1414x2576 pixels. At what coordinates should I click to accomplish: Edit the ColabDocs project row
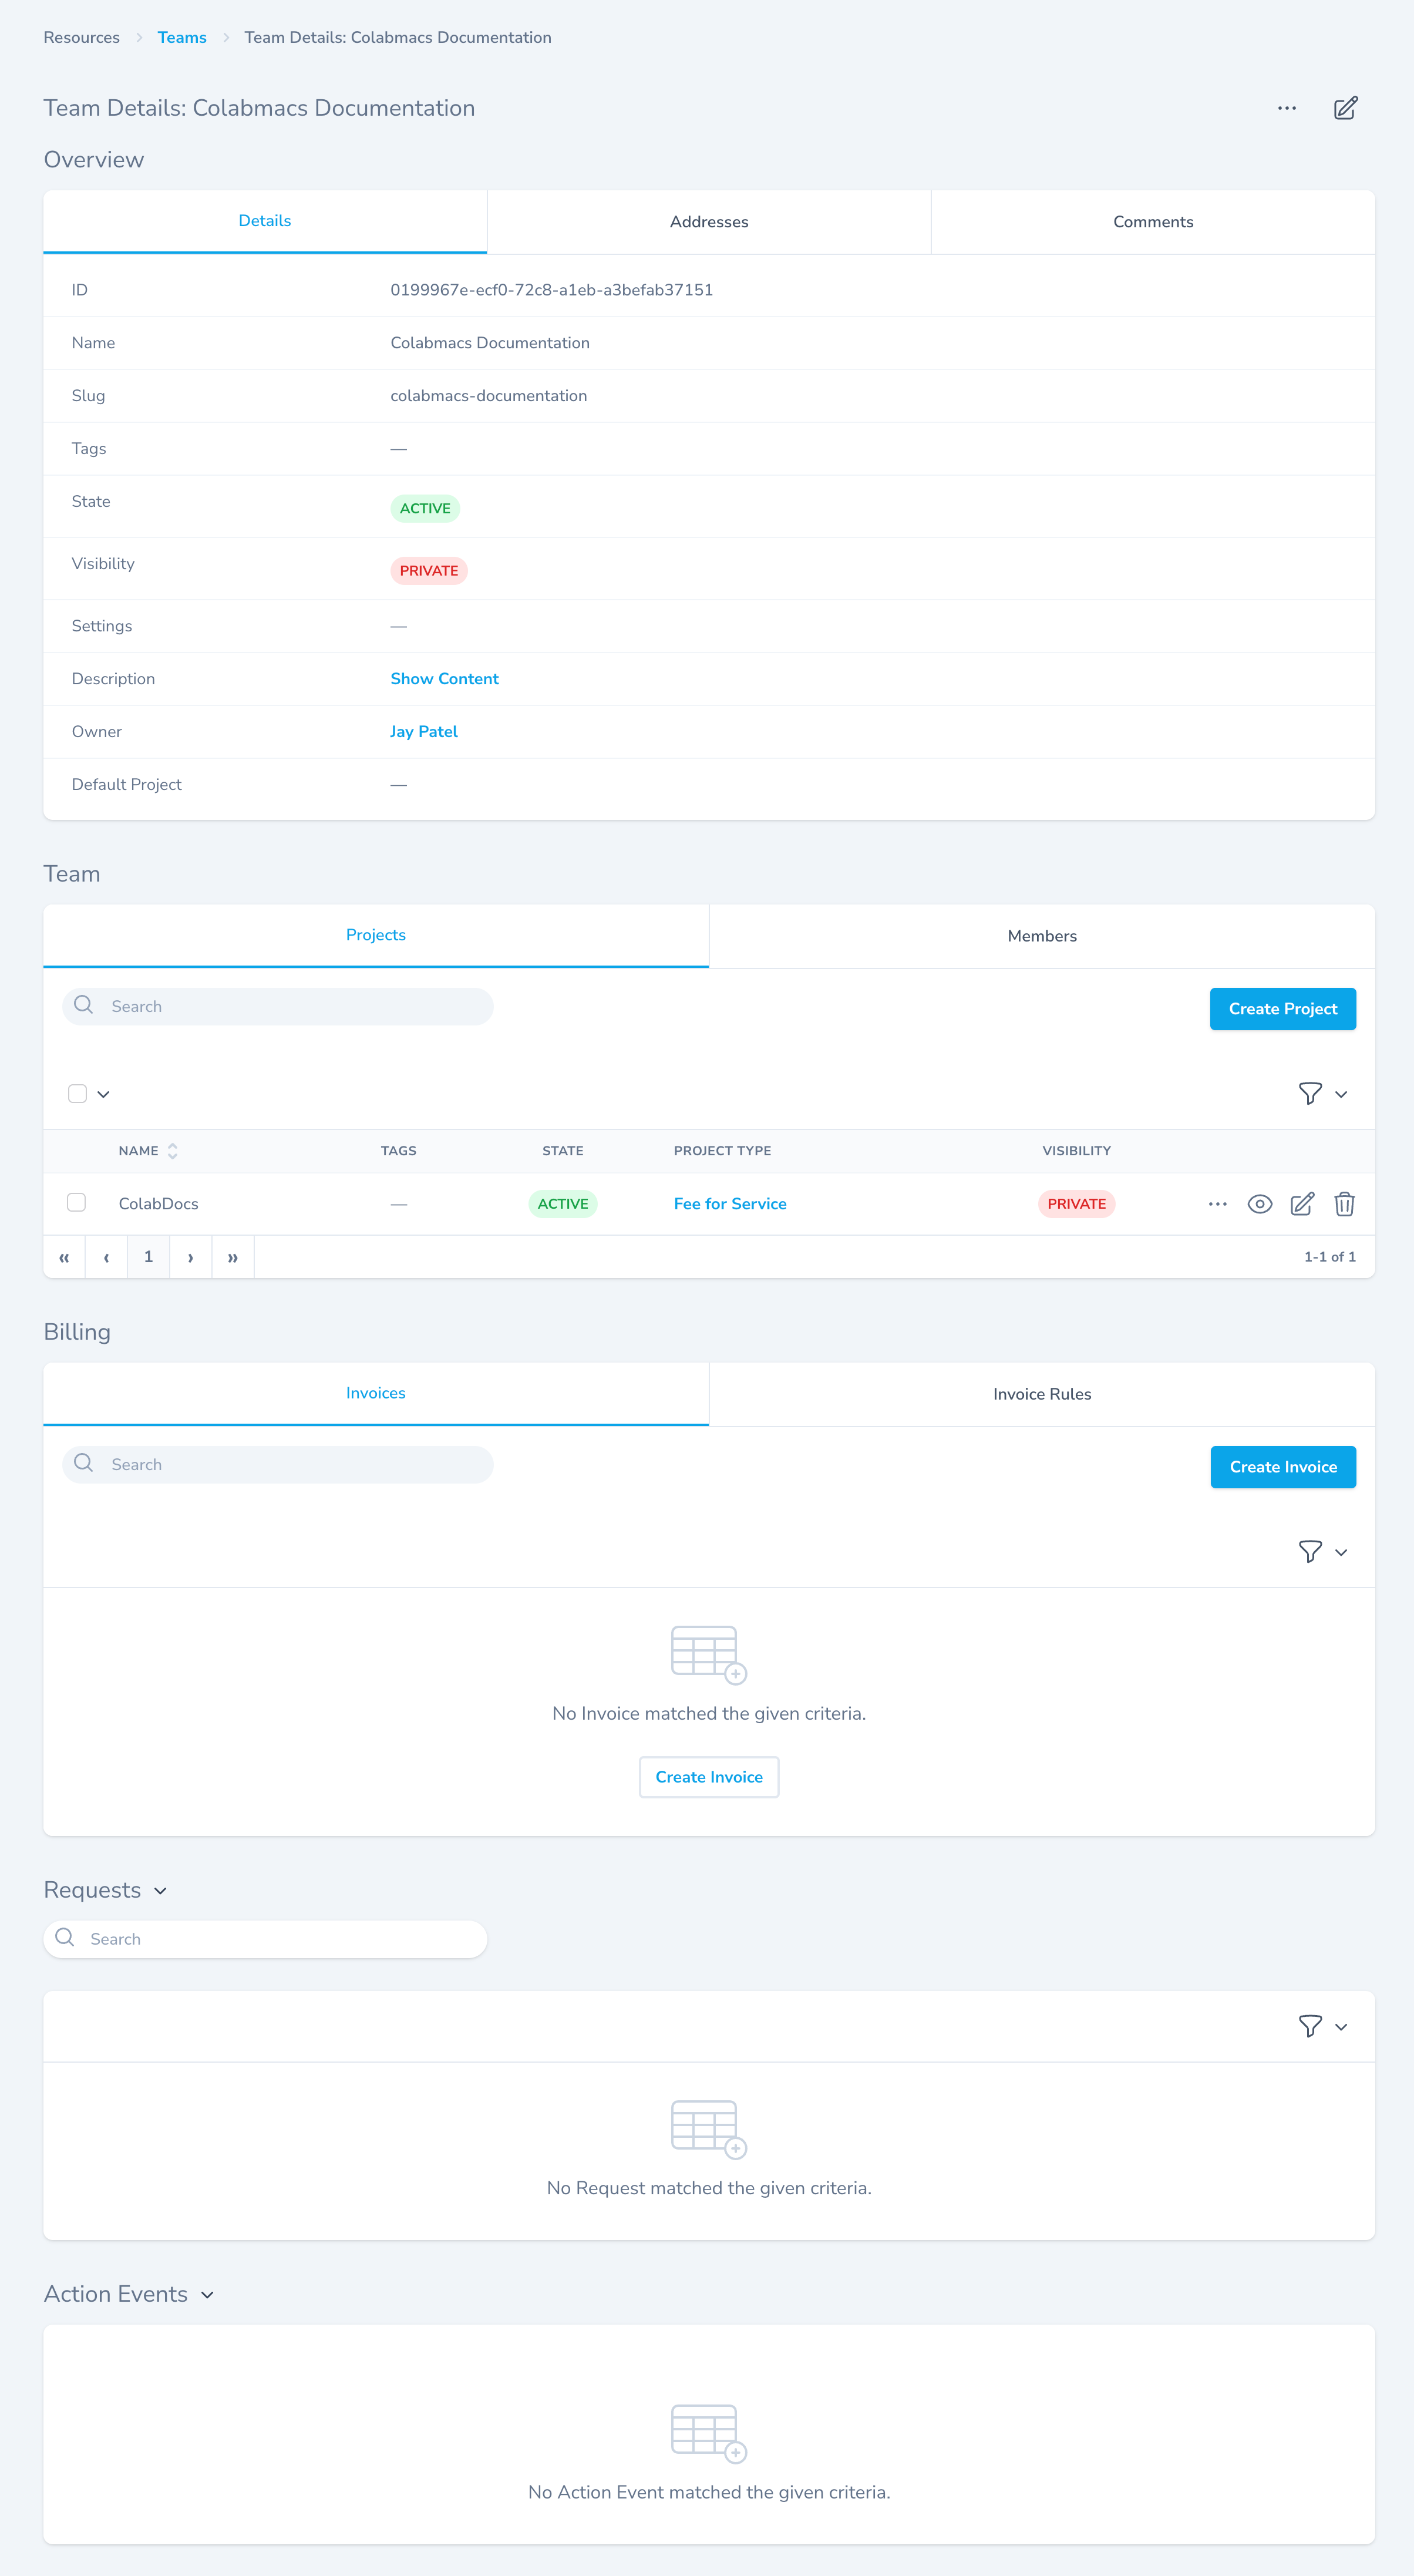[1301, 1204]
